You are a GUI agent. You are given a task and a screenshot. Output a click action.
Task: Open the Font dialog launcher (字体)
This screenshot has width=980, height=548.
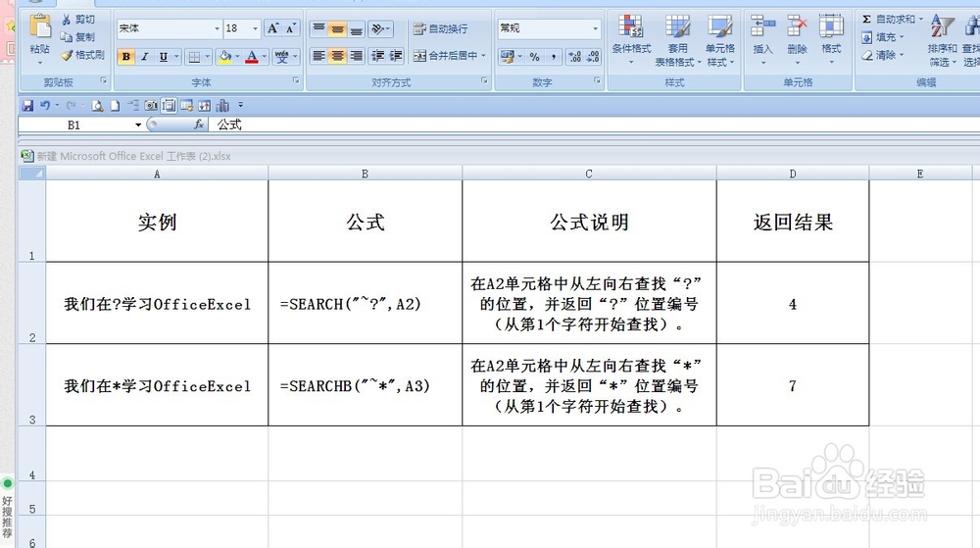pos(296,80)
